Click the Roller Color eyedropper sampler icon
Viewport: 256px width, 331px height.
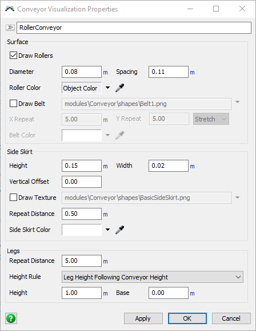pyautogui.click(x=119, y=88)
